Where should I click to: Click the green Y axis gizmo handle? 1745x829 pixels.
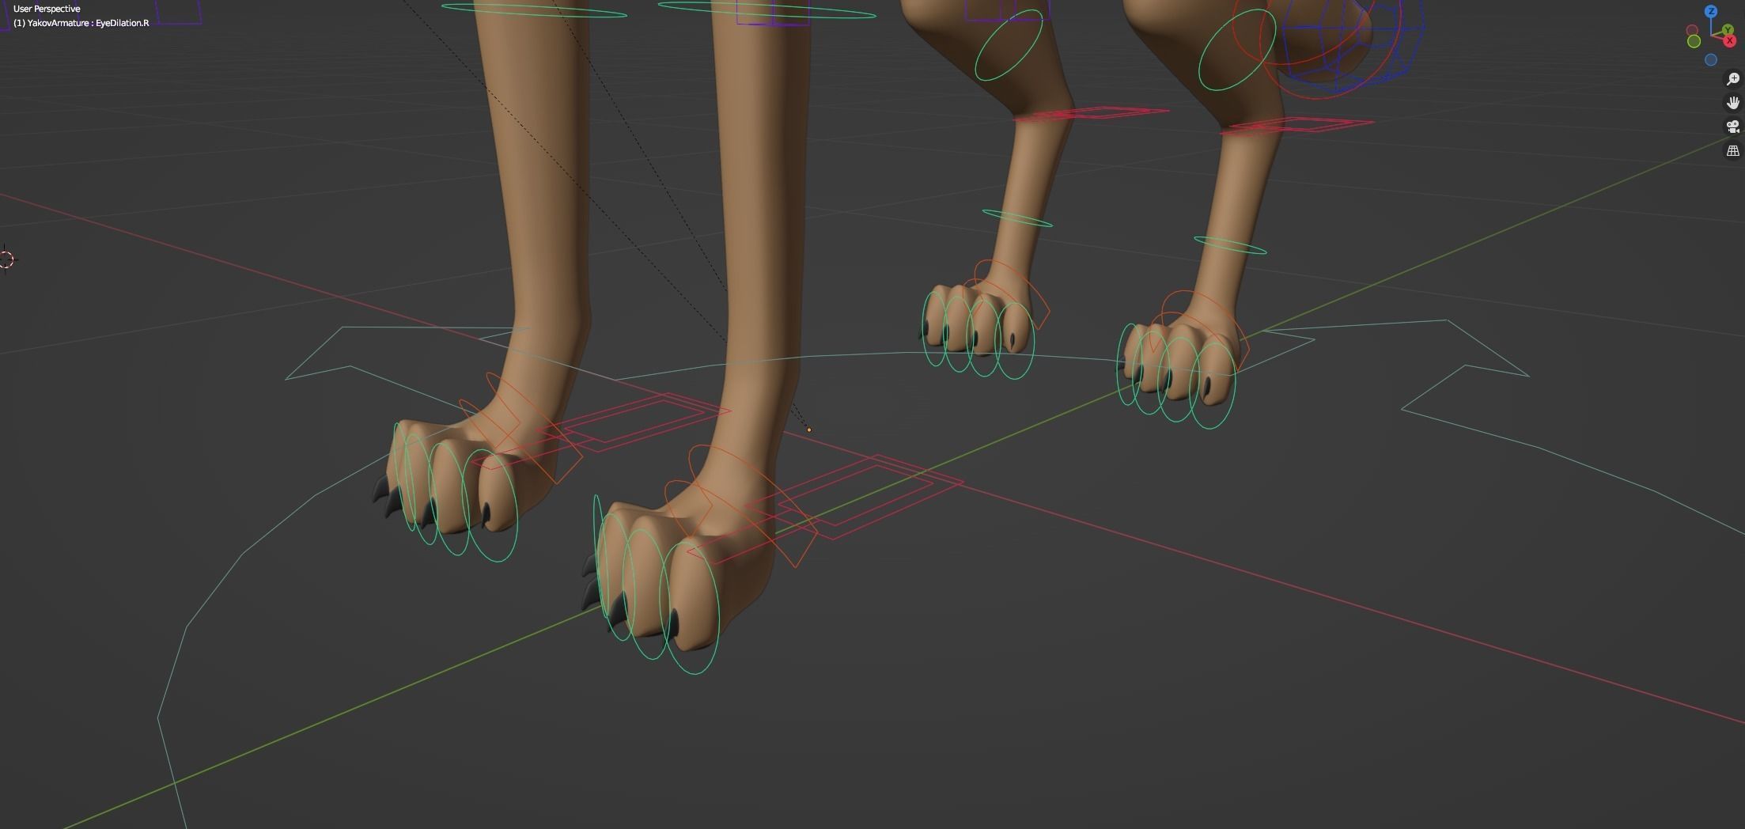tap(1728, 29)
